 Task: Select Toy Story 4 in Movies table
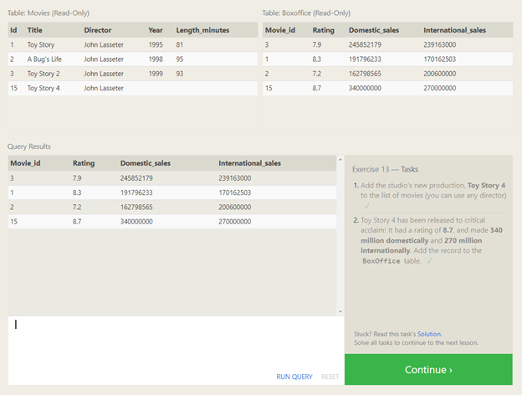[44, 88]
